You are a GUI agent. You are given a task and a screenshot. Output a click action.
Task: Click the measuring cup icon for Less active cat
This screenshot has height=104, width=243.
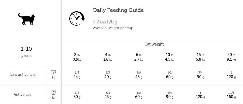click(x=54, y=72)
